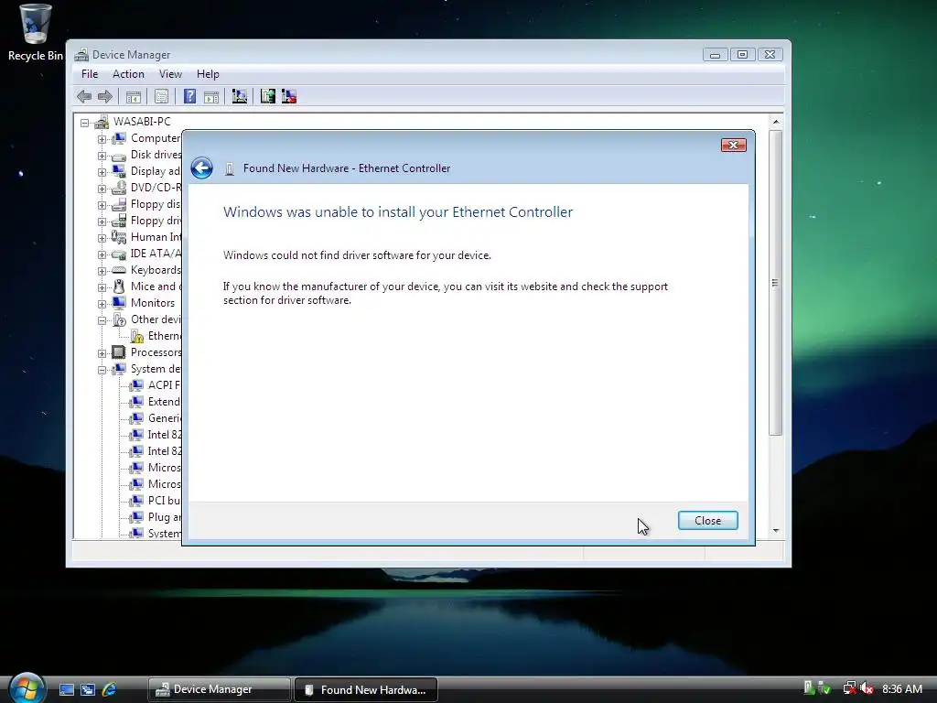Select the Human Interface Devices category icon
Image resolution: width=937 pixels, height=703 pixels.
(119, 237)
